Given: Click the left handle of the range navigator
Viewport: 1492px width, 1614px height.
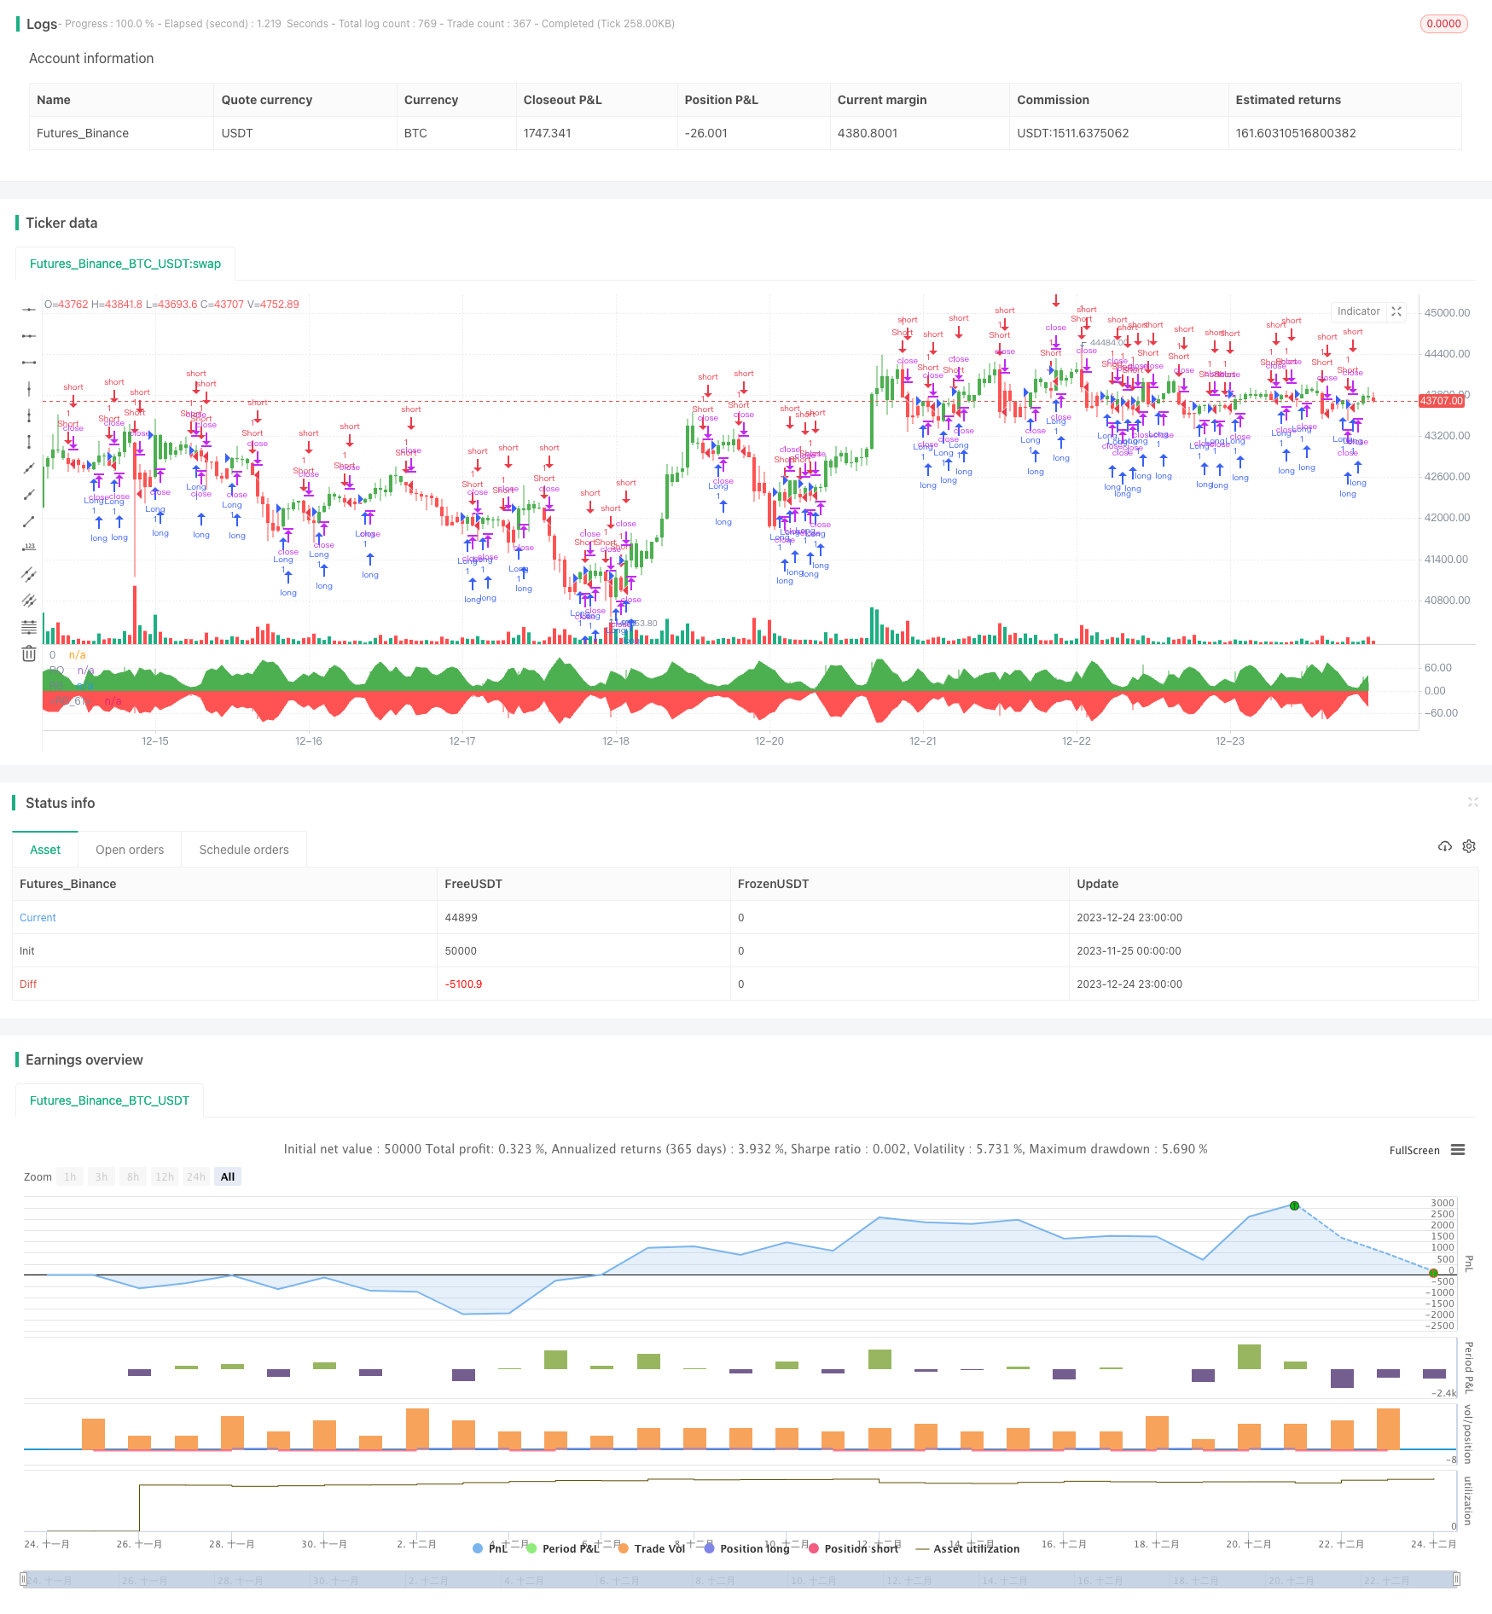Looking at the screenshot, I should pyautogui.click(x=24, y=1579).
